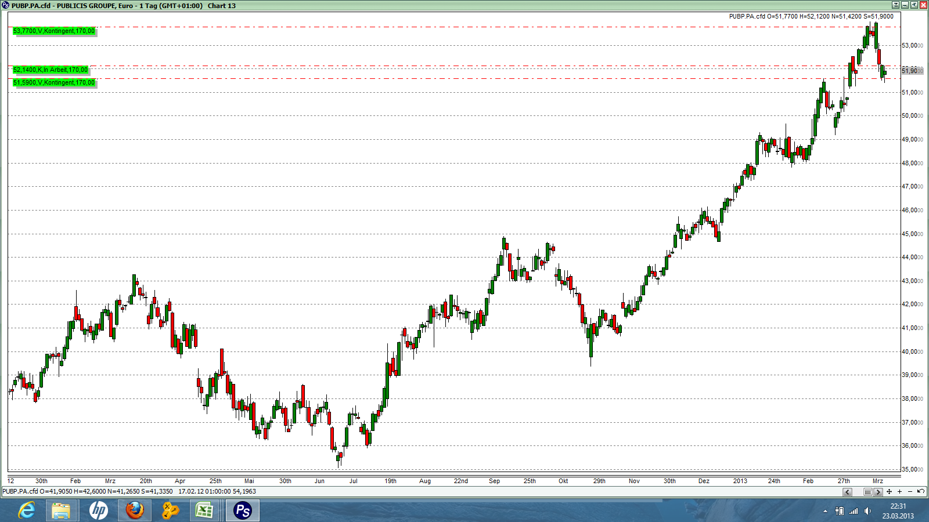Click the Aug label on time axis
This screenshot has width=929, height=522.
pyautogui.click(x=425, y=481)
